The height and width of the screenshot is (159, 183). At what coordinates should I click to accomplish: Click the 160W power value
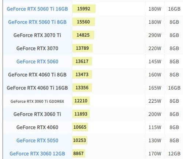click(x=155, y=75)
